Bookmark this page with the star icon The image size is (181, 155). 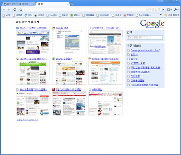[x=21, y=10]
